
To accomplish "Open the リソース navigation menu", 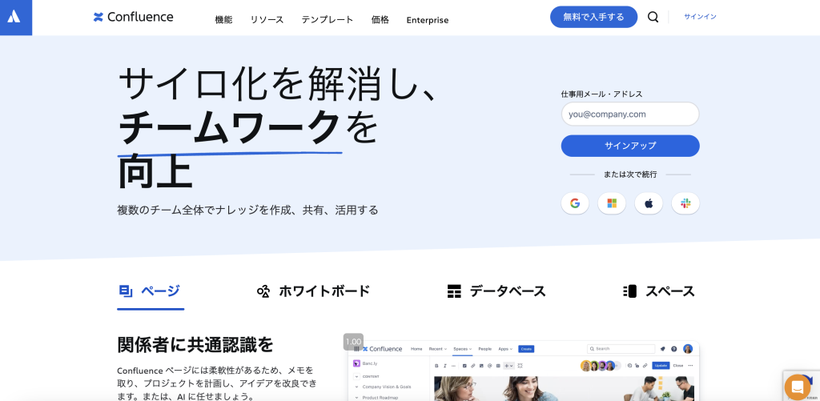I will (267, 20).
